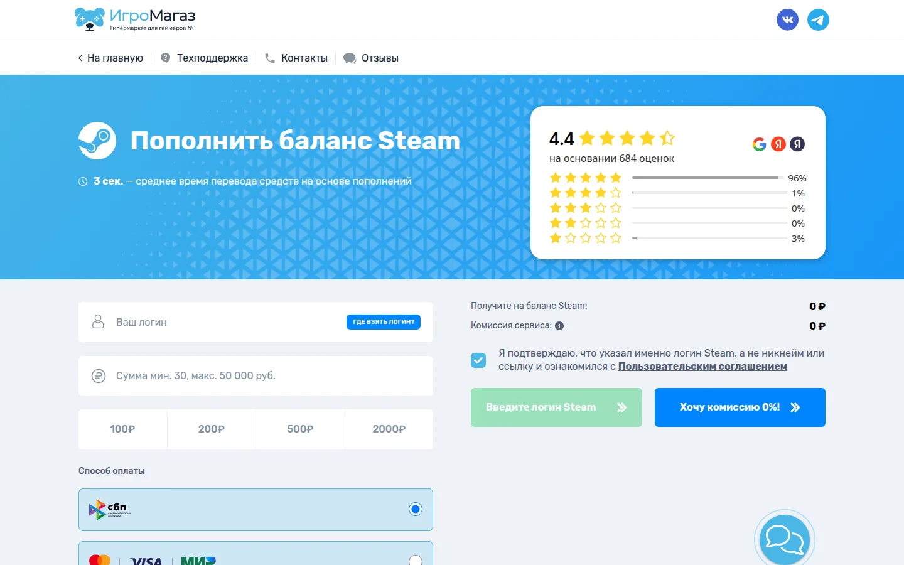Click the dark Yandex reviews icon
The image size is (904, 565).
pos(797,144)
